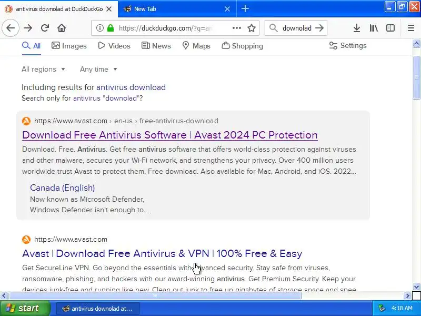Click the https://www.avast.com URL of second result
Image resolution: width=421 pixels, height=316 pixels.
pyautogui.click(x=71, y=240)
